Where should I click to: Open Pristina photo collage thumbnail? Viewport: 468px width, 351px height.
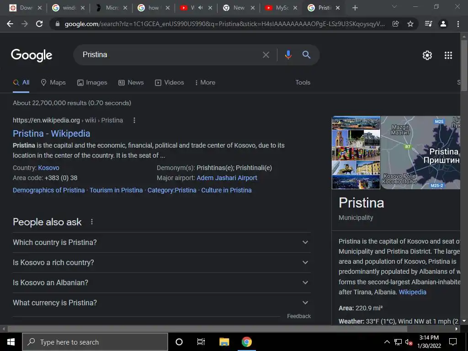(356, 153)
